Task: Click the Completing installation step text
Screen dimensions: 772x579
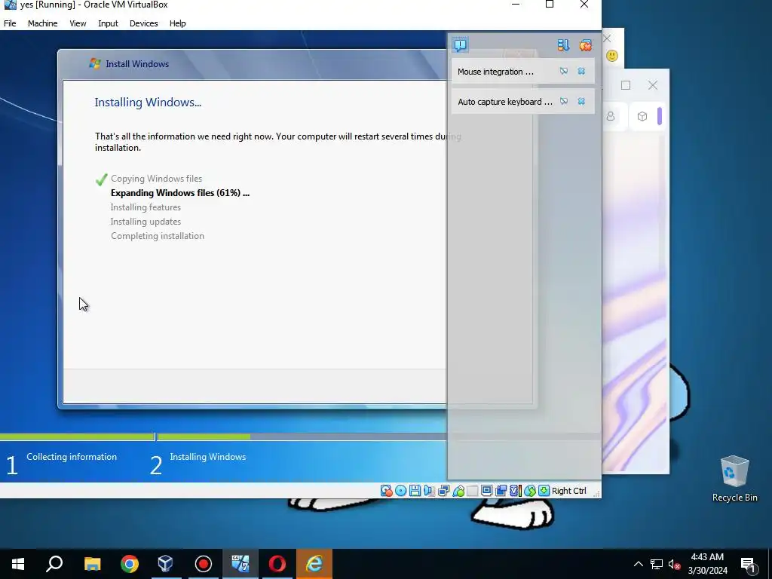Action: (x=158, y=236)
